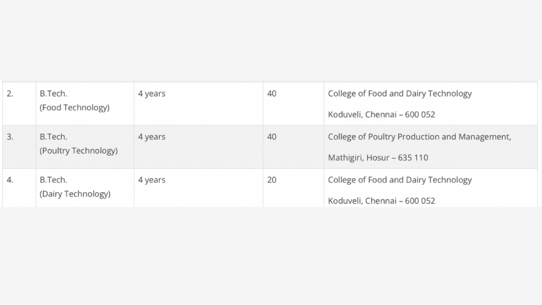This screenshot has height=305, width=542.
Task: Click the (Poultry Technology) parenthetical label
Action: 78,151
